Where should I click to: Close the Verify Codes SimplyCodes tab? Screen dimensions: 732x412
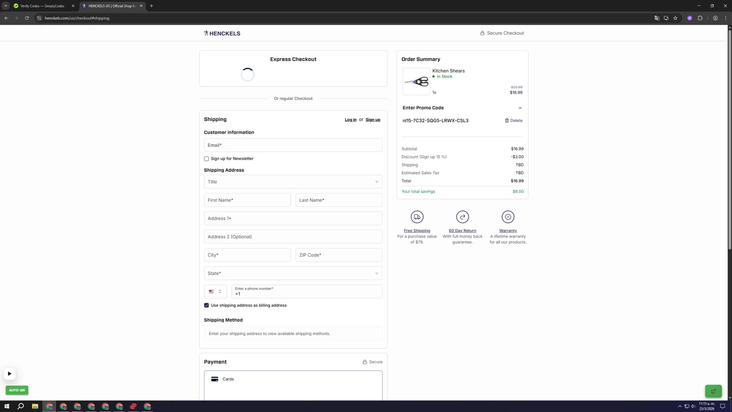pyautogui.click(x=73, y=6)
